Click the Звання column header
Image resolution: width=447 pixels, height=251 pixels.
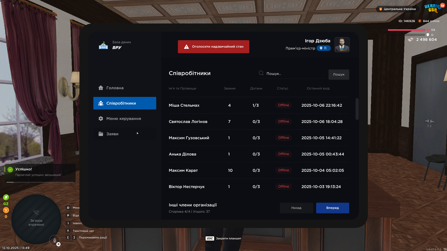[229, 89]
